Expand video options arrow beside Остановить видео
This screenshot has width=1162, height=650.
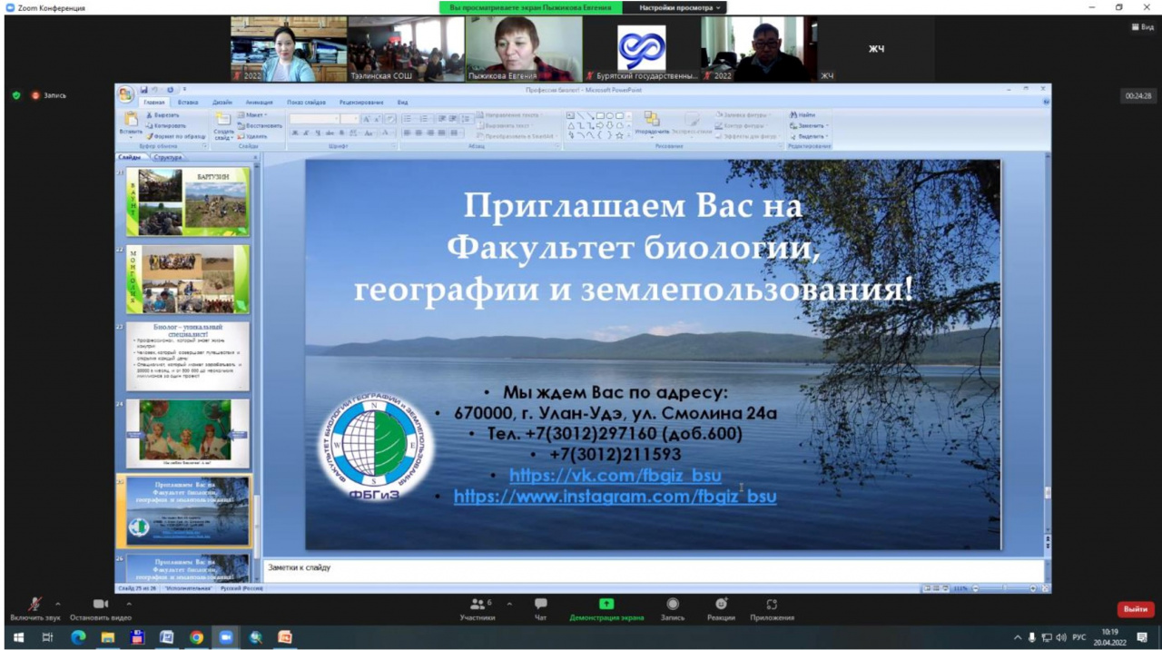click(129, 604)
